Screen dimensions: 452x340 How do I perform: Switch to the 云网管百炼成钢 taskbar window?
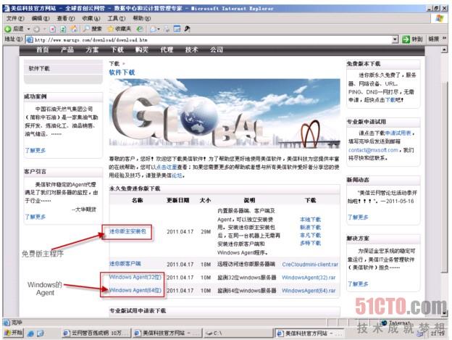96,333
